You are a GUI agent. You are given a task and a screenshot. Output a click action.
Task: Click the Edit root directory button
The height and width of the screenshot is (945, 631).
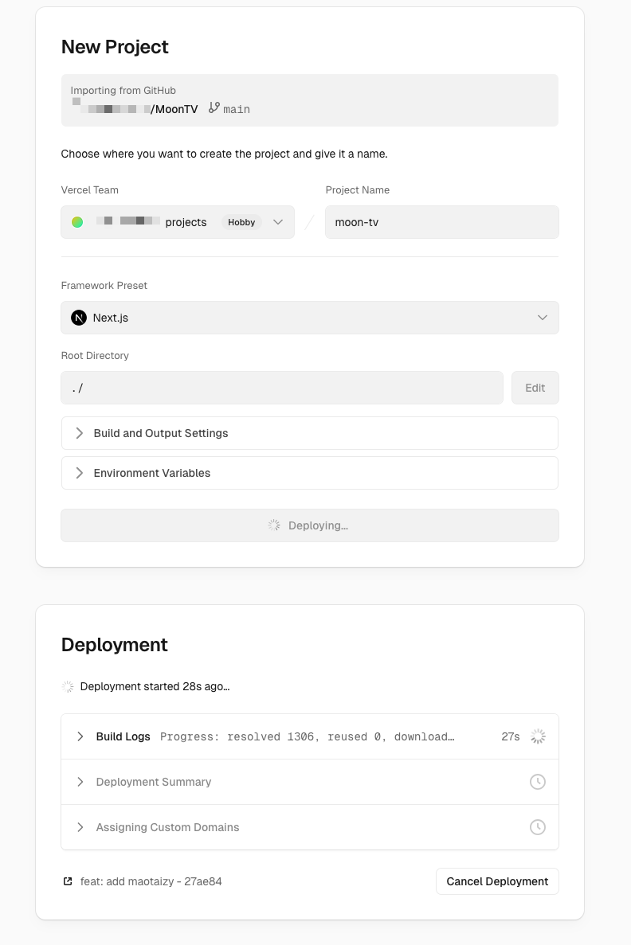tap(535, 388)
